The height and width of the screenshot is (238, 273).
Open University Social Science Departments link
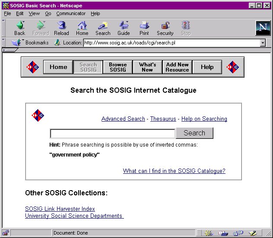click(74, 216)
